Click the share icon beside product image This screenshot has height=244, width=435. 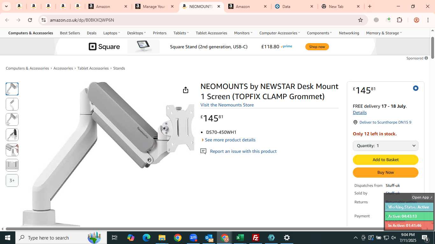186,90
